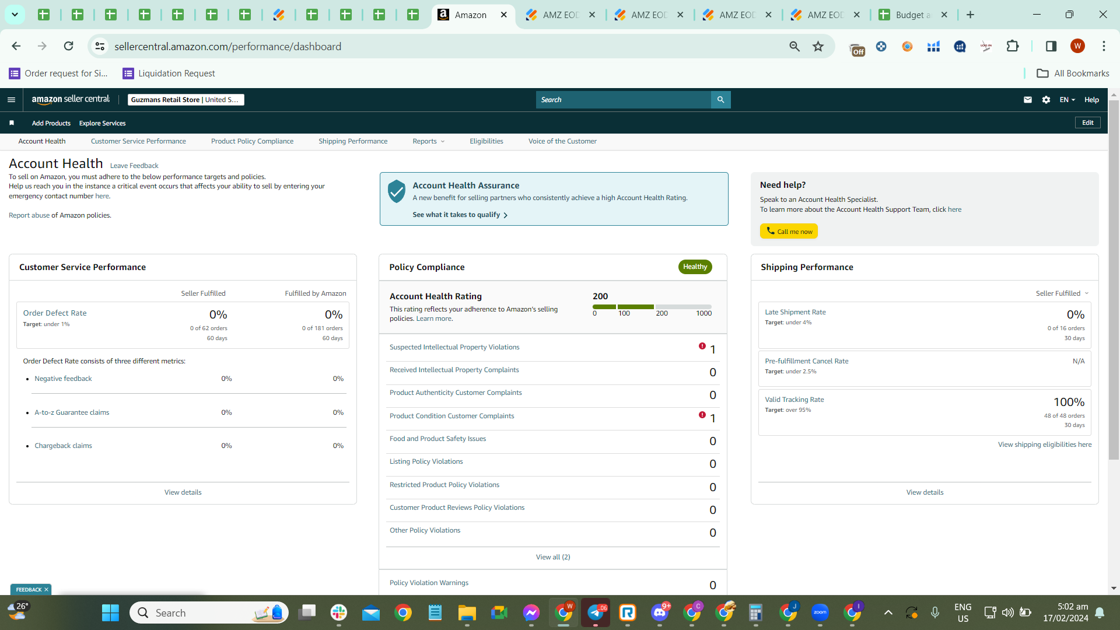This screenshot has width=1120, height=630.
Task: Expand the browser tab search chevron
Action: tap(15, 15)
